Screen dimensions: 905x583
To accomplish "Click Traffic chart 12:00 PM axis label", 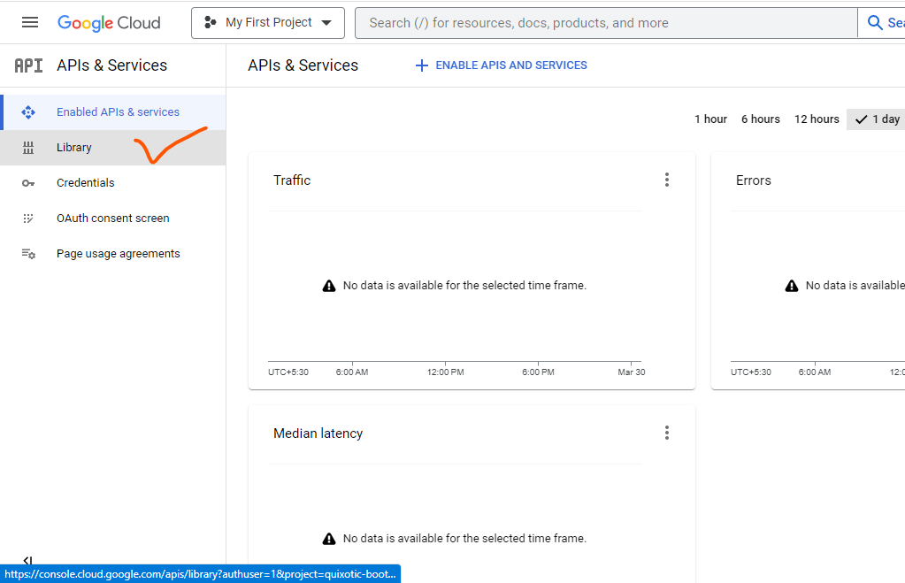I will (446, 372).
